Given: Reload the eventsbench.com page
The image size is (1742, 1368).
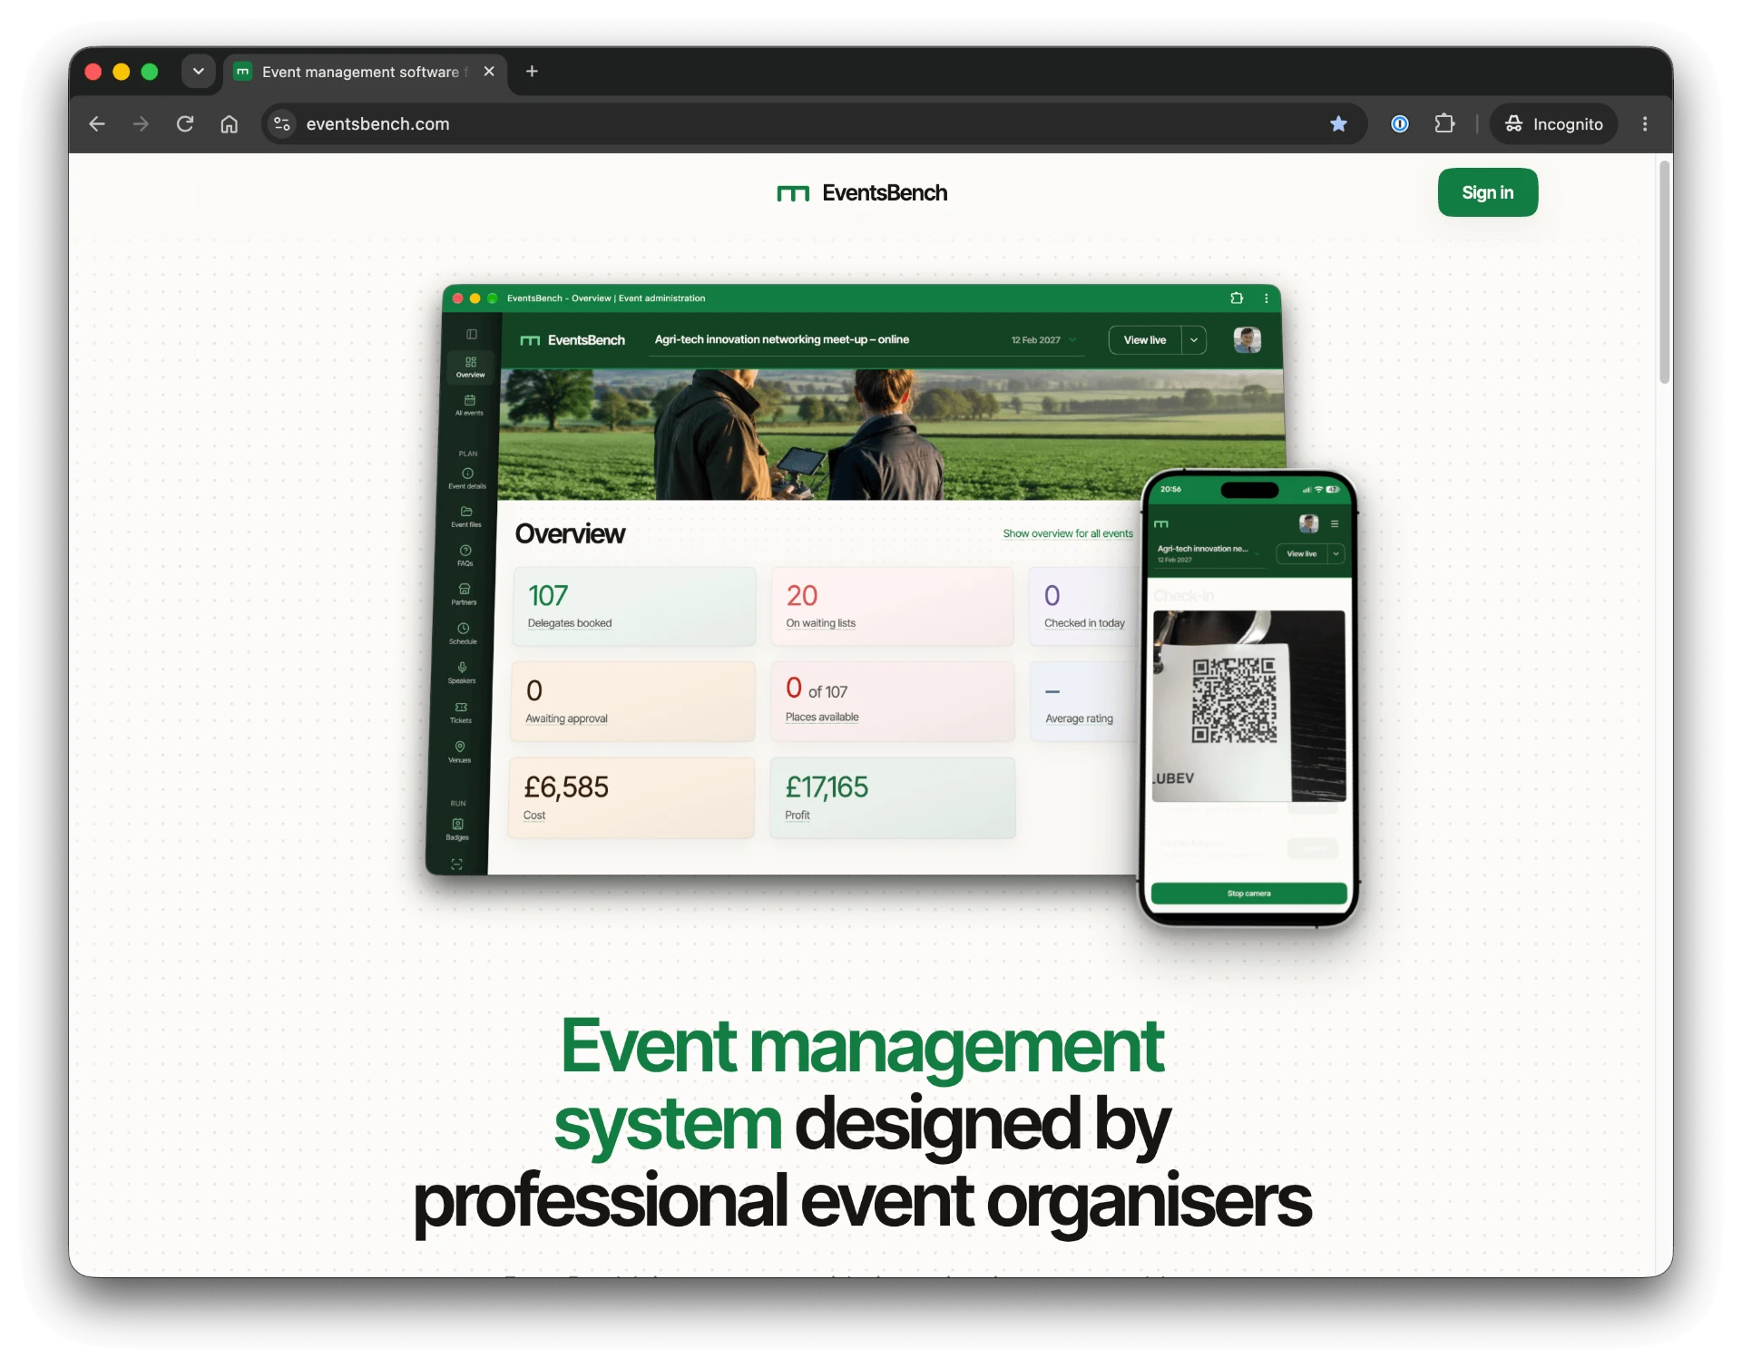Looking at the screenshot, I should (185, 124).
